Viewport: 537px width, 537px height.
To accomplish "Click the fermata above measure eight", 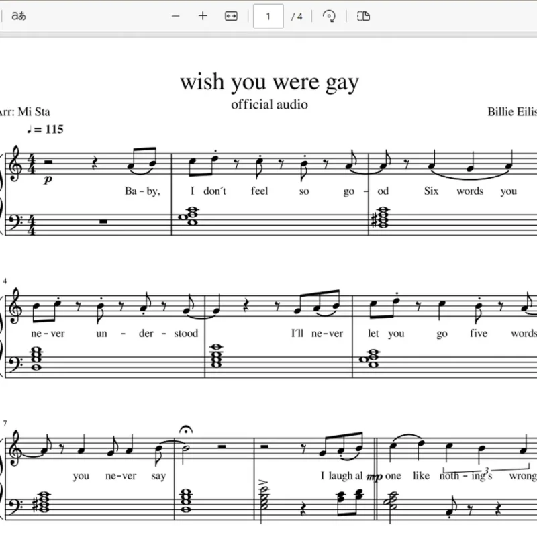I will [186, 430].
